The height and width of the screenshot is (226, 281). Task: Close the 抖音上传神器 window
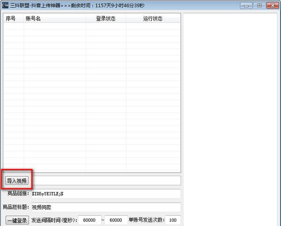pos(273,6)
